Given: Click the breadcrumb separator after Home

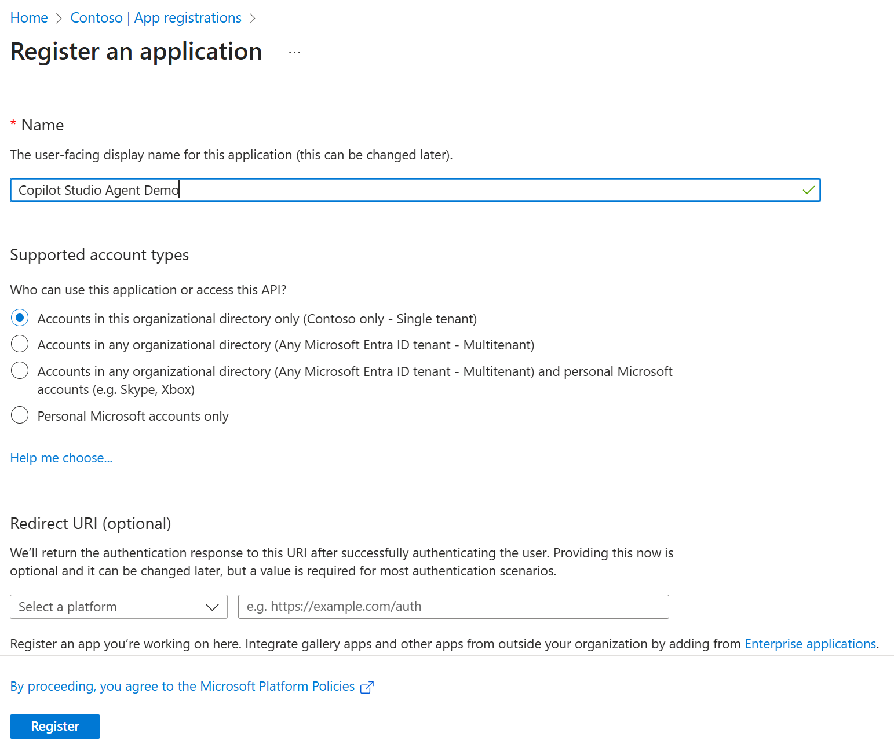Looking at the screenshot, I should (59, 18).
